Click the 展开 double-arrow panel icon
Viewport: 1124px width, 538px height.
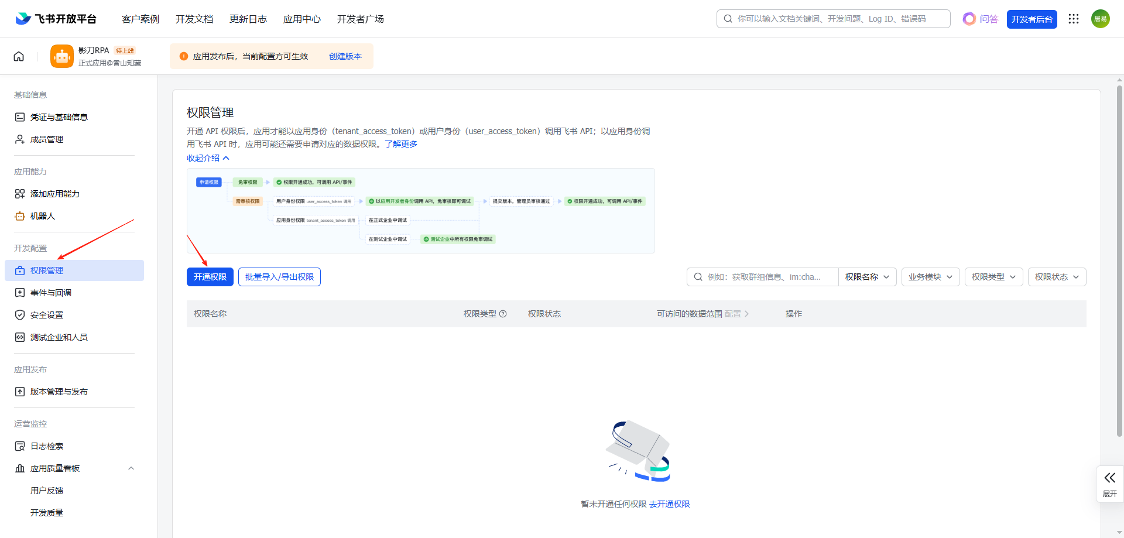coord(1109,478)
